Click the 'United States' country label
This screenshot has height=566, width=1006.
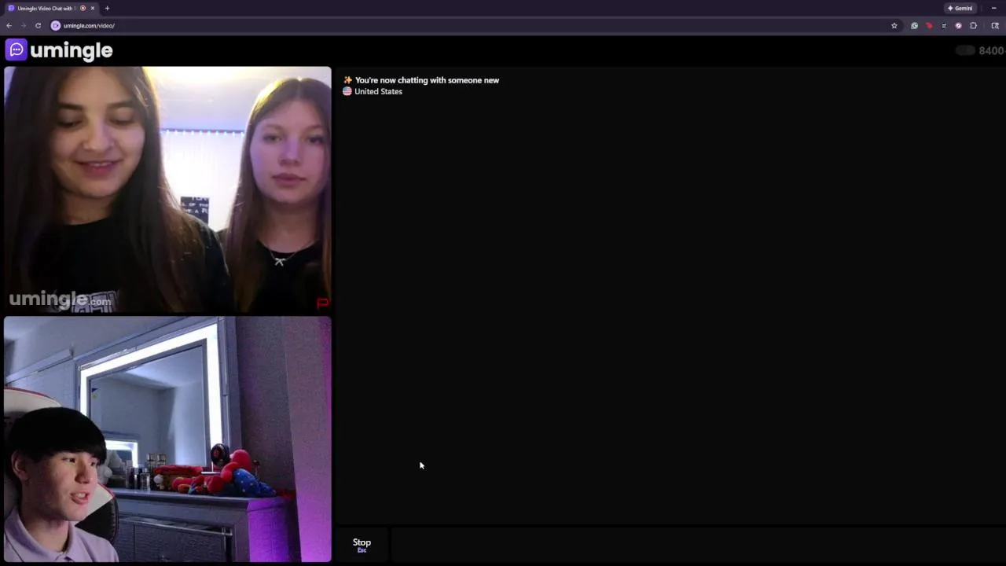[378, 91]
